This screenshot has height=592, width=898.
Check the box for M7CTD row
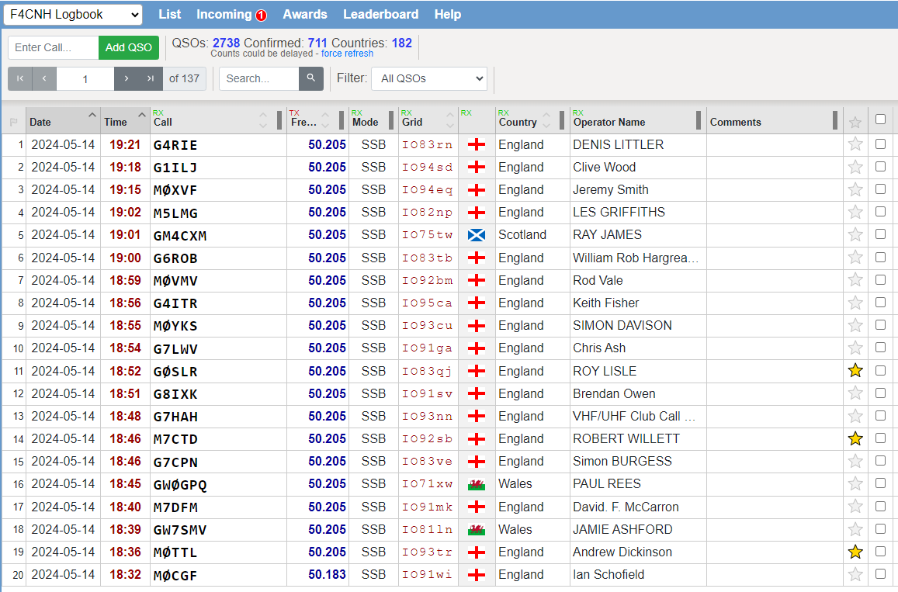pyautogui.click(x=880, y=438)
